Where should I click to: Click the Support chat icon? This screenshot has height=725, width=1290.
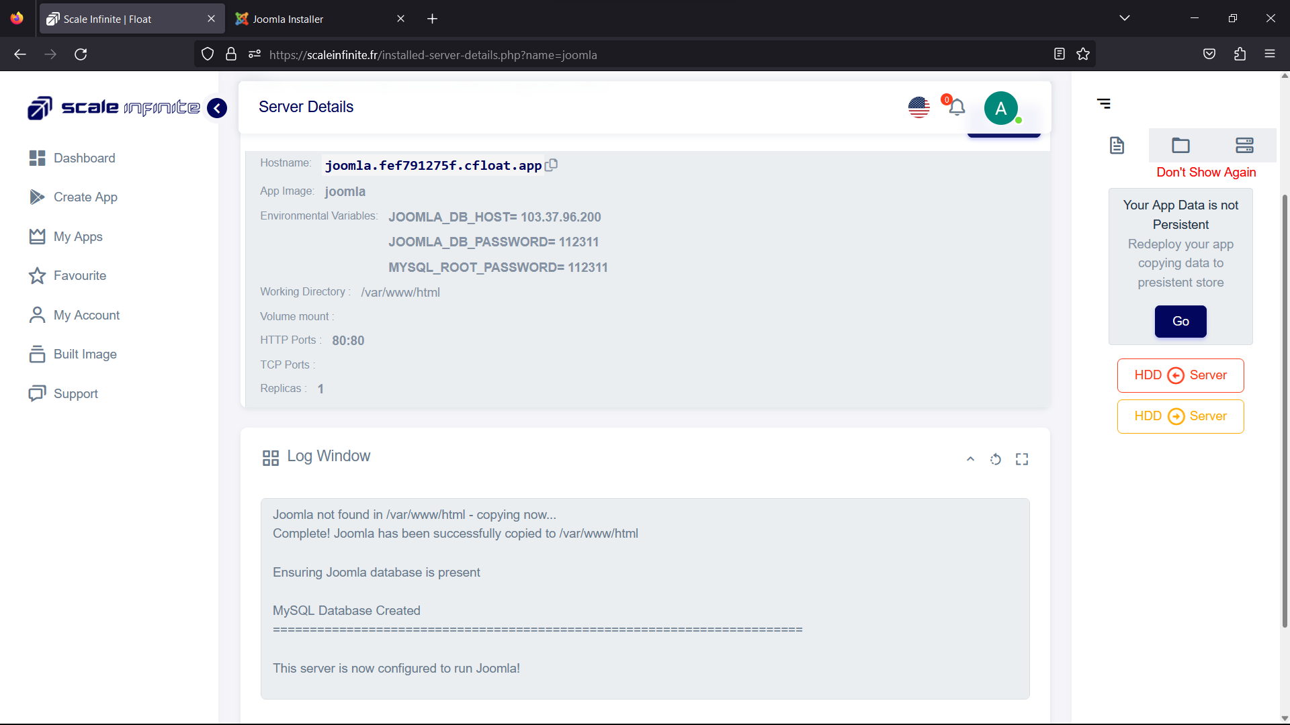pos(37,393)
